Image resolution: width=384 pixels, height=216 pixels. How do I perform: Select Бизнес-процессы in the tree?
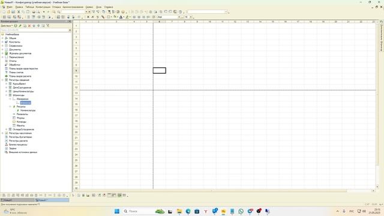18,145
